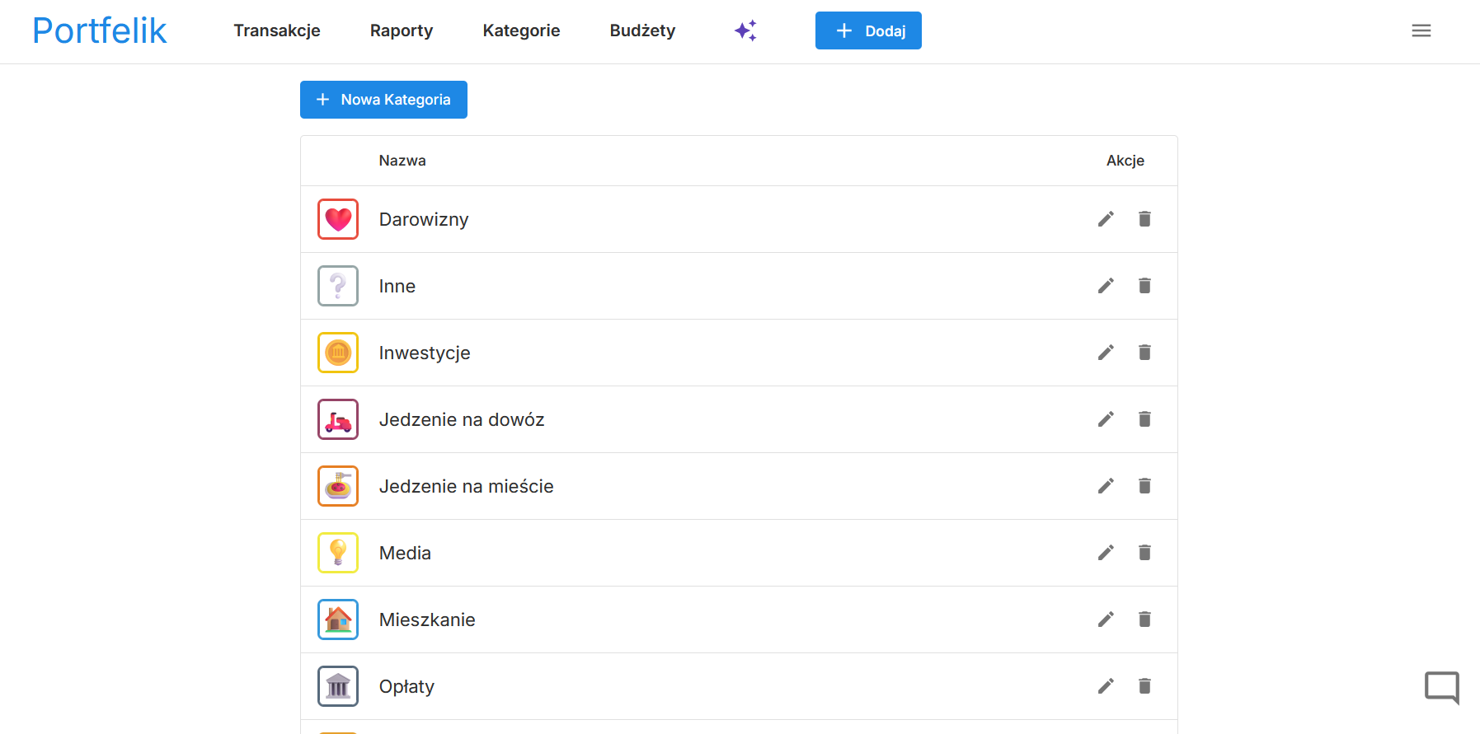Screen dimensions: 1480x734
Task: Click the question mark icon for Inne
Action: [x=338, y=286]
